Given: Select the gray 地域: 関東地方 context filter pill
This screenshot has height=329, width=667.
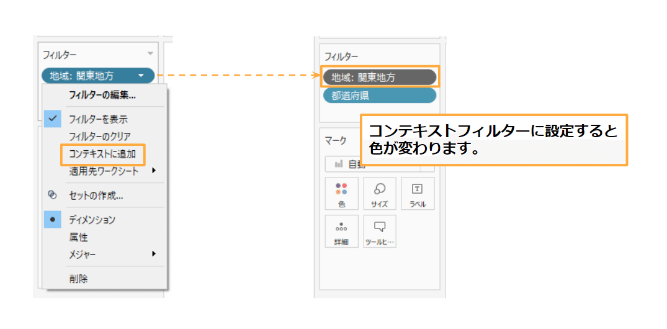Looking at the screenshot, I should (380, 78).
